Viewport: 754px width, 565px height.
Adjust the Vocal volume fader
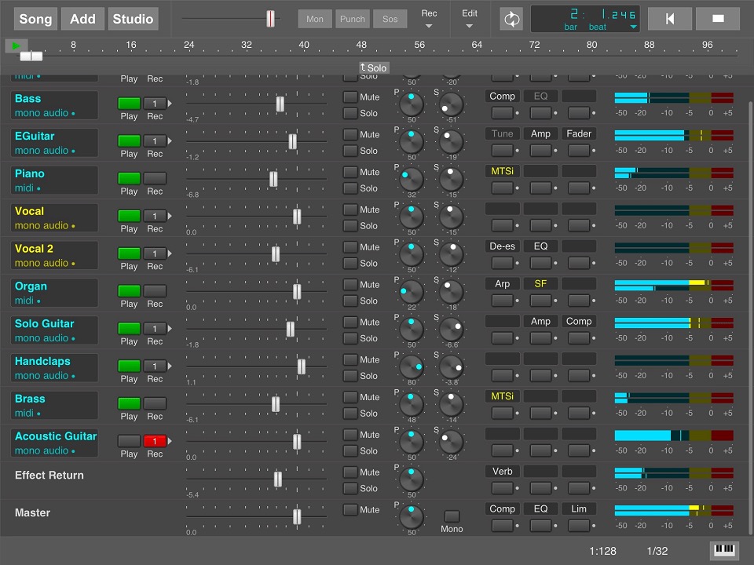pos(297,217)
